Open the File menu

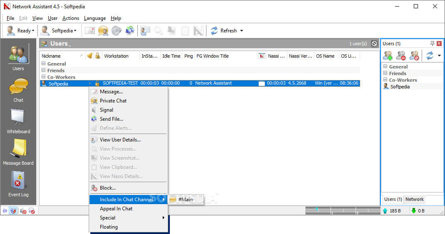(x=10, y=18)
